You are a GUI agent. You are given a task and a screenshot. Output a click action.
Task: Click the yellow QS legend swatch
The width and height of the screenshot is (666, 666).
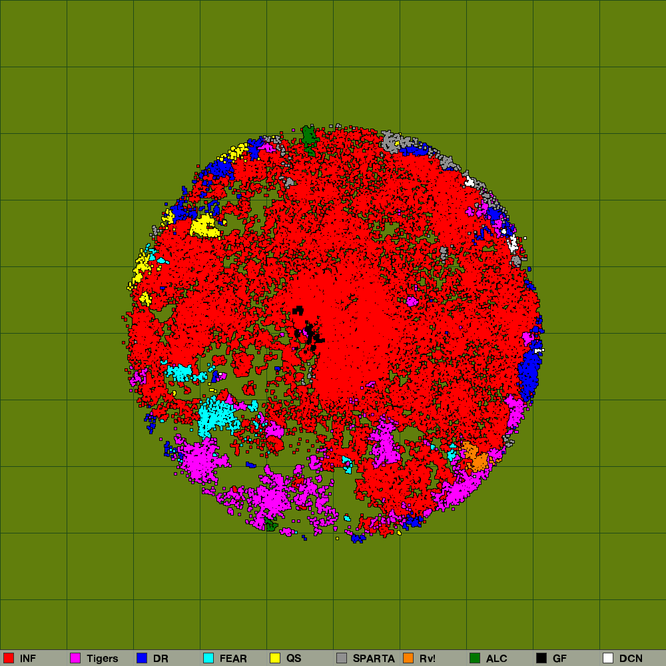pos(275,658)
